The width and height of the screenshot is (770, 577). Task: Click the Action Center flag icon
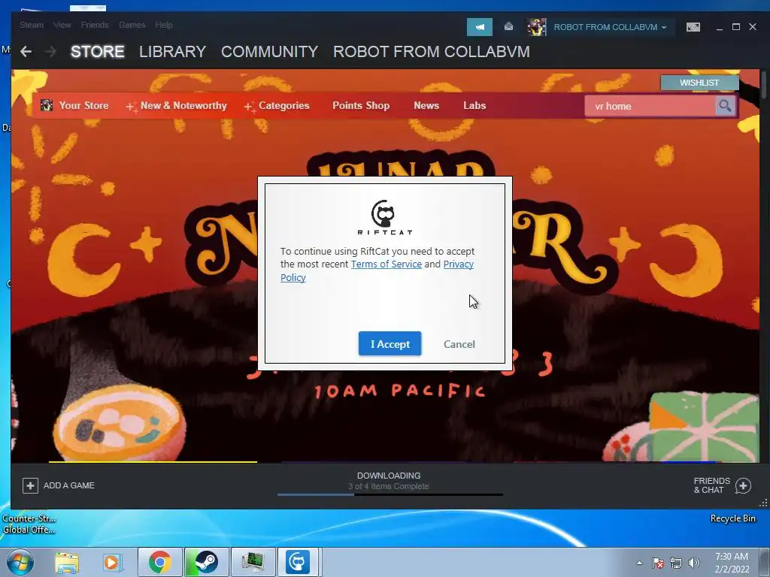click(658, 563)
